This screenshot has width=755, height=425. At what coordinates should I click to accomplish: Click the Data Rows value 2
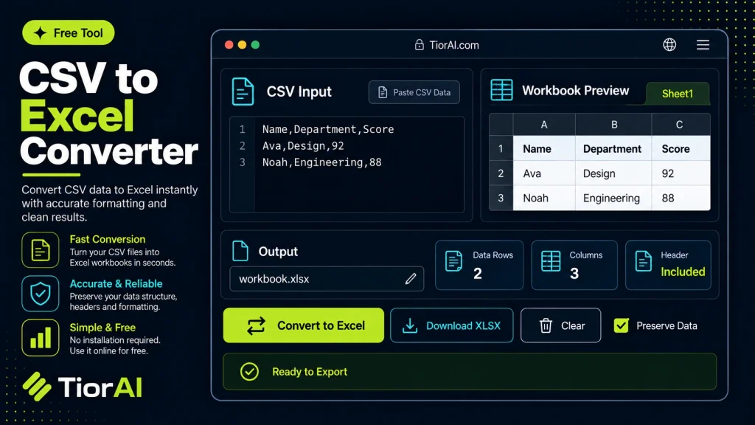477,274
